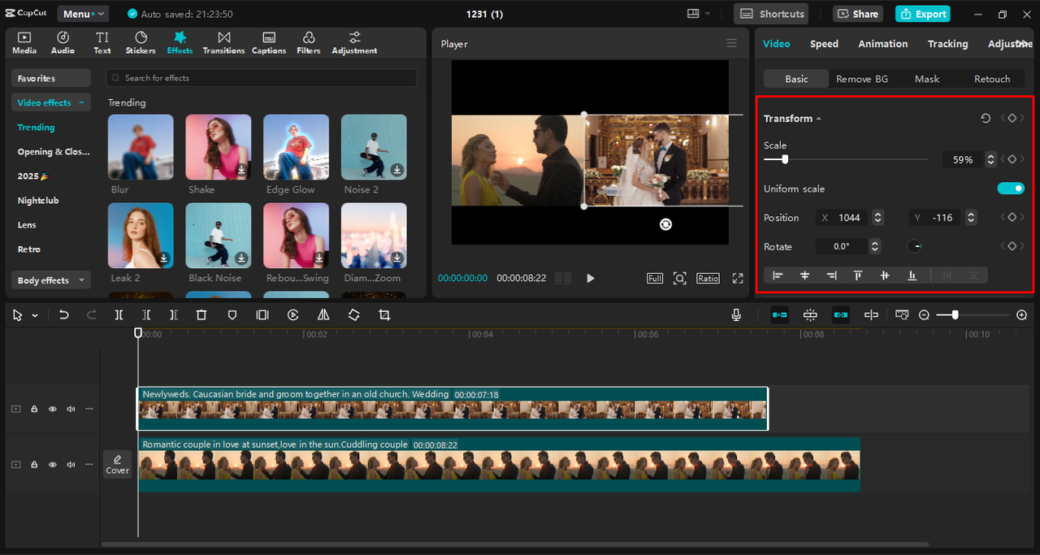The image size is (1040, 555).
Task: Lock the Newlyweds track
Action: [x=34, y=410]
